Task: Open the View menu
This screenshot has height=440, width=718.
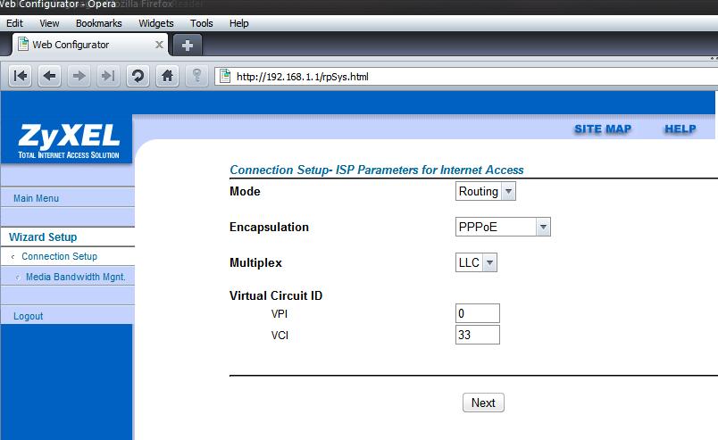Action: pos(49,23)
